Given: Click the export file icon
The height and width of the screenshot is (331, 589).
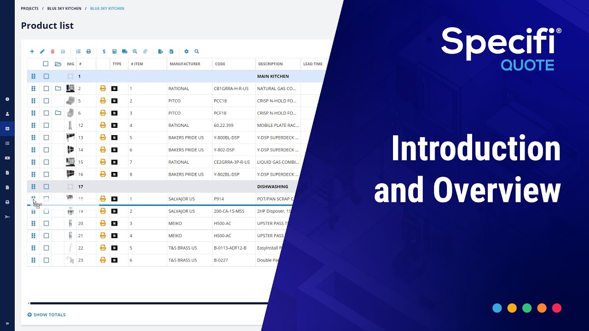Looking at the screenshot, I should [161, 51].
